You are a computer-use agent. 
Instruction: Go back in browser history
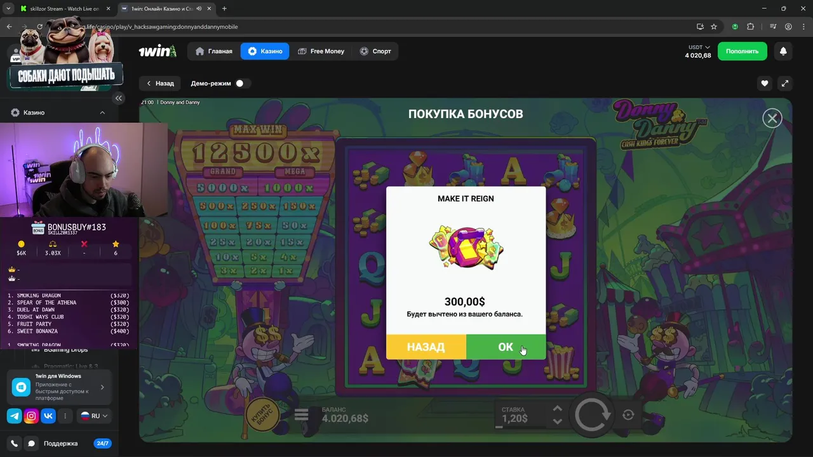click(9, 27)
